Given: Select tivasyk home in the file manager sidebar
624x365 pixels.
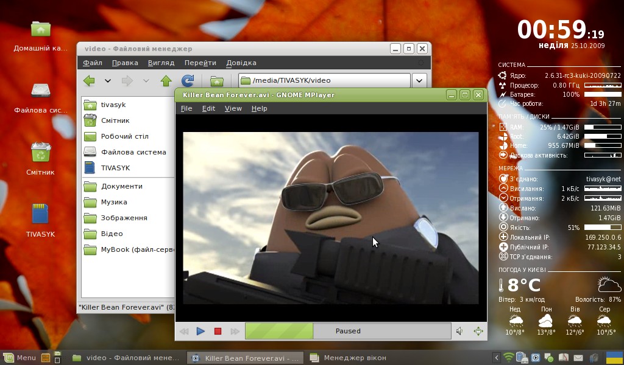Looking at the screenshot, I should pos(128,105).
